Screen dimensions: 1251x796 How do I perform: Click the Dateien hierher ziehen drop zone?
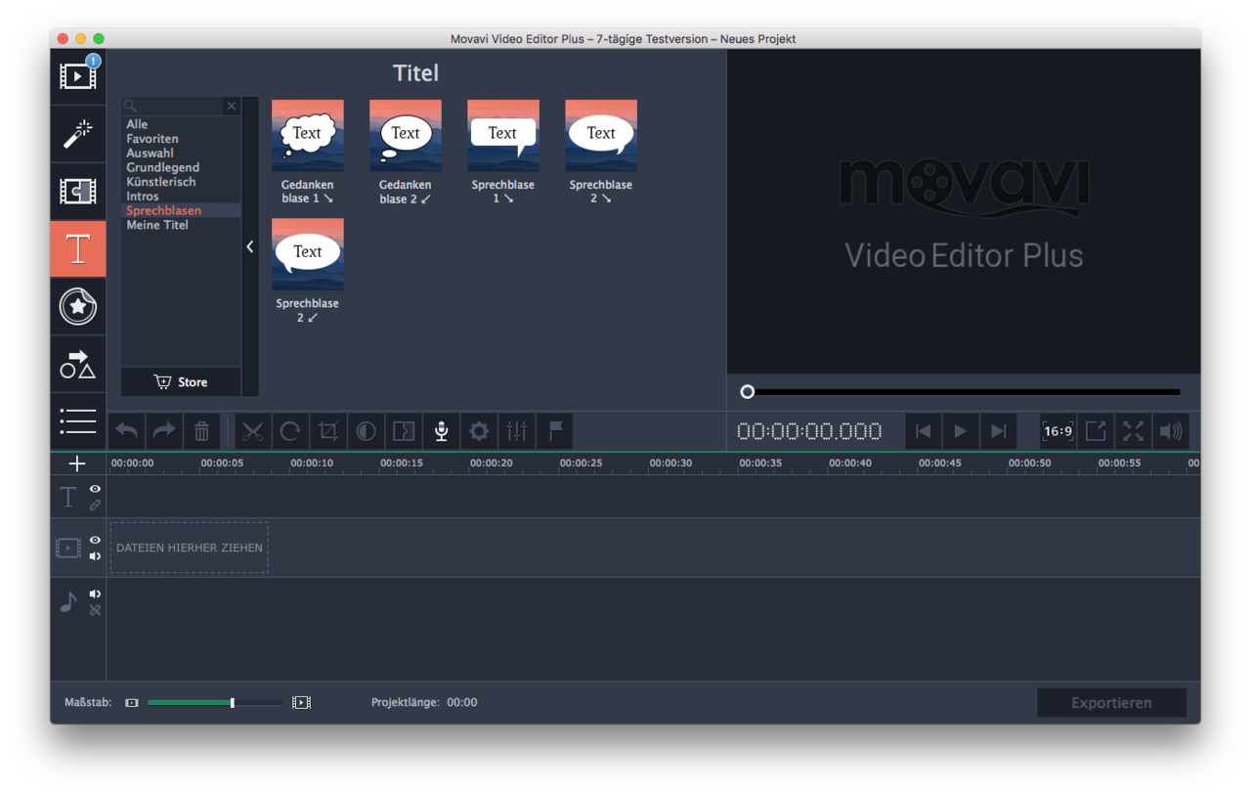(x=190, y=548)
